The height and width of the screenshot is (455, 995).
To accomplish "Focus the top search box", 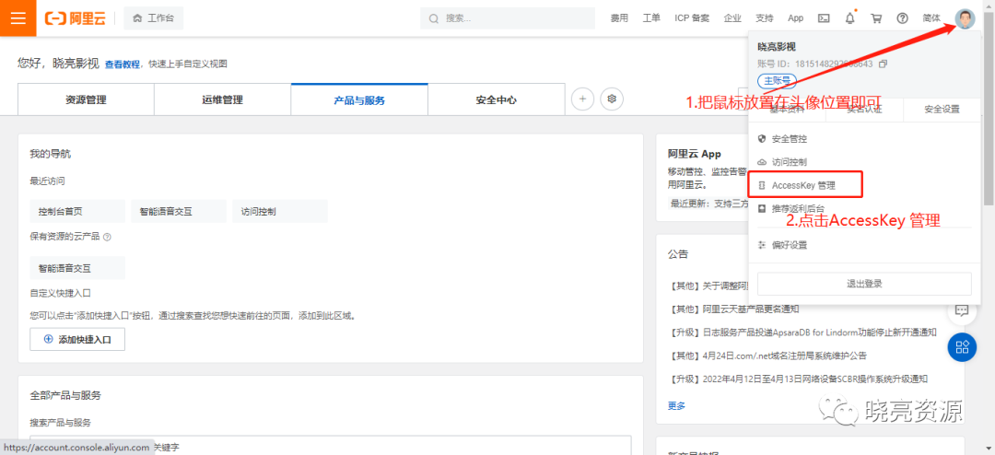I will [509, 18].
